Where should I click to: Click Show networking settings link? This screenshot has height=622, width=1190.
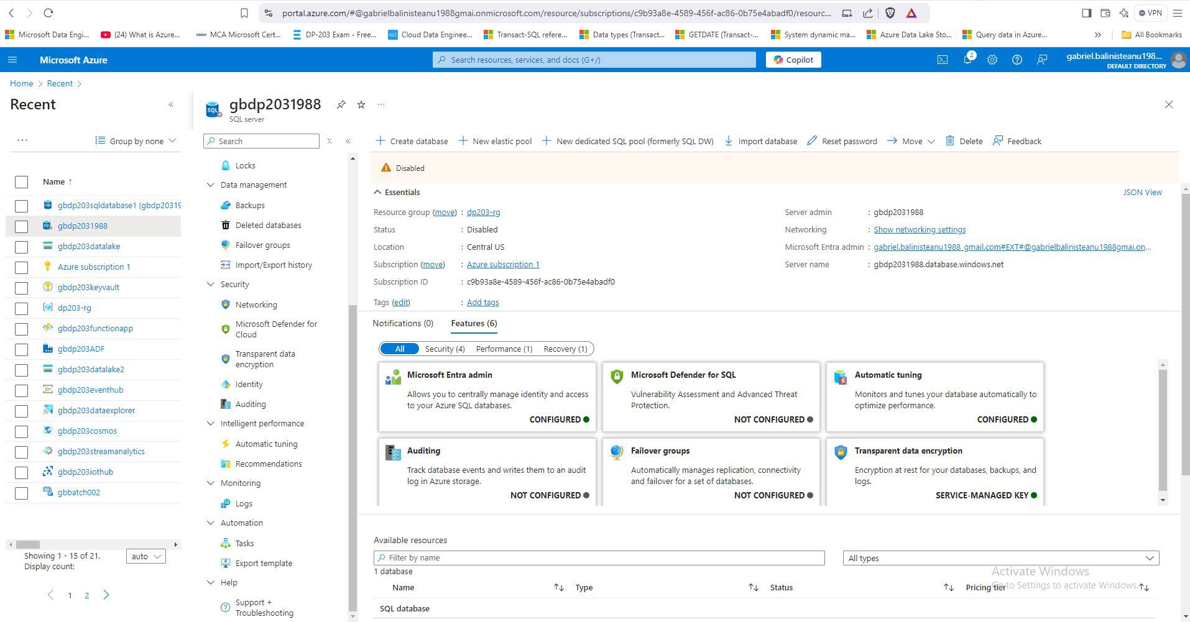[920, 229]
